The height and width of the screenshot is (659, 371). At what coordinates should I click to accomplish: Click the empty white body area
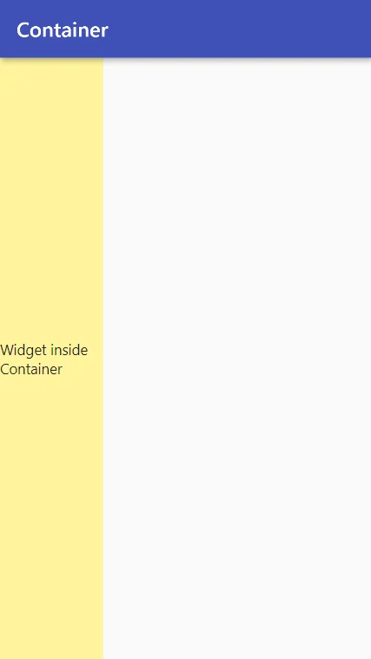237,358
